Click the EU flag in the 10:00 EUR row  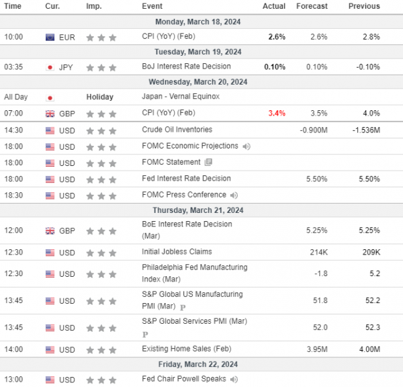click(x=50, y=38)
